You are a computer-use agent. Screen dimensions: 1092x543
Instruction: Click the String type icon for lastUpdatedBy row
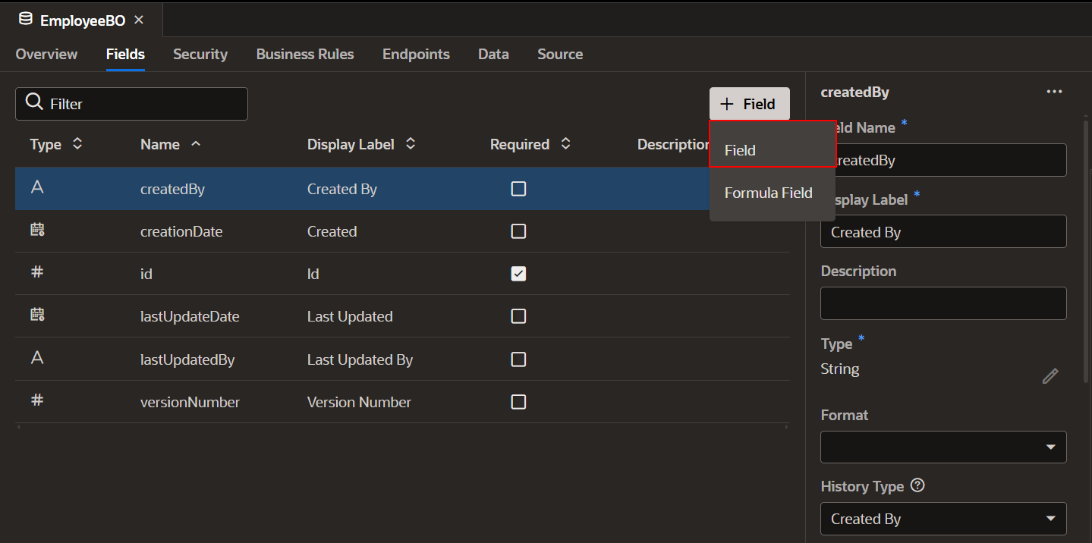click(37, 358)
